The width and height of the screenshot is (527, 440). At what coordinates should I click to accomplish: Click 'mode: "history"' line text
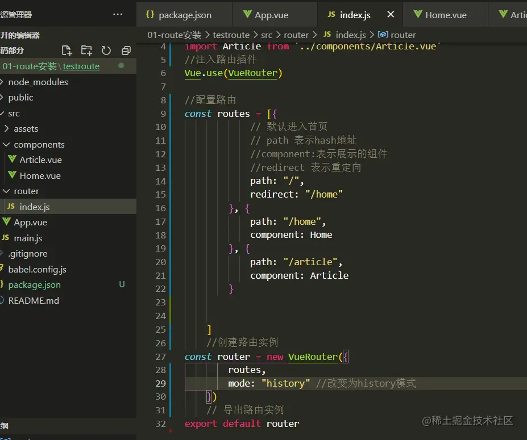click(269, 383)
